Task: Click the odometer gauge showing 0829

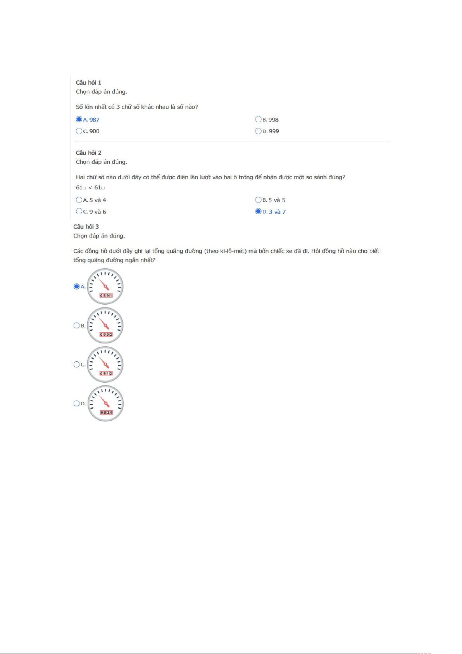Action: pos(105,404)
